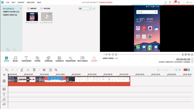Screen dimensions: 194x109
Task: Click the Record button
Action: [45, 9]
